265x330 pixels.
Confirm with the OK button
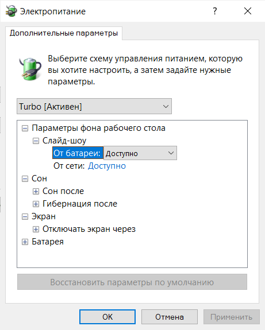(x=107, y=317)
